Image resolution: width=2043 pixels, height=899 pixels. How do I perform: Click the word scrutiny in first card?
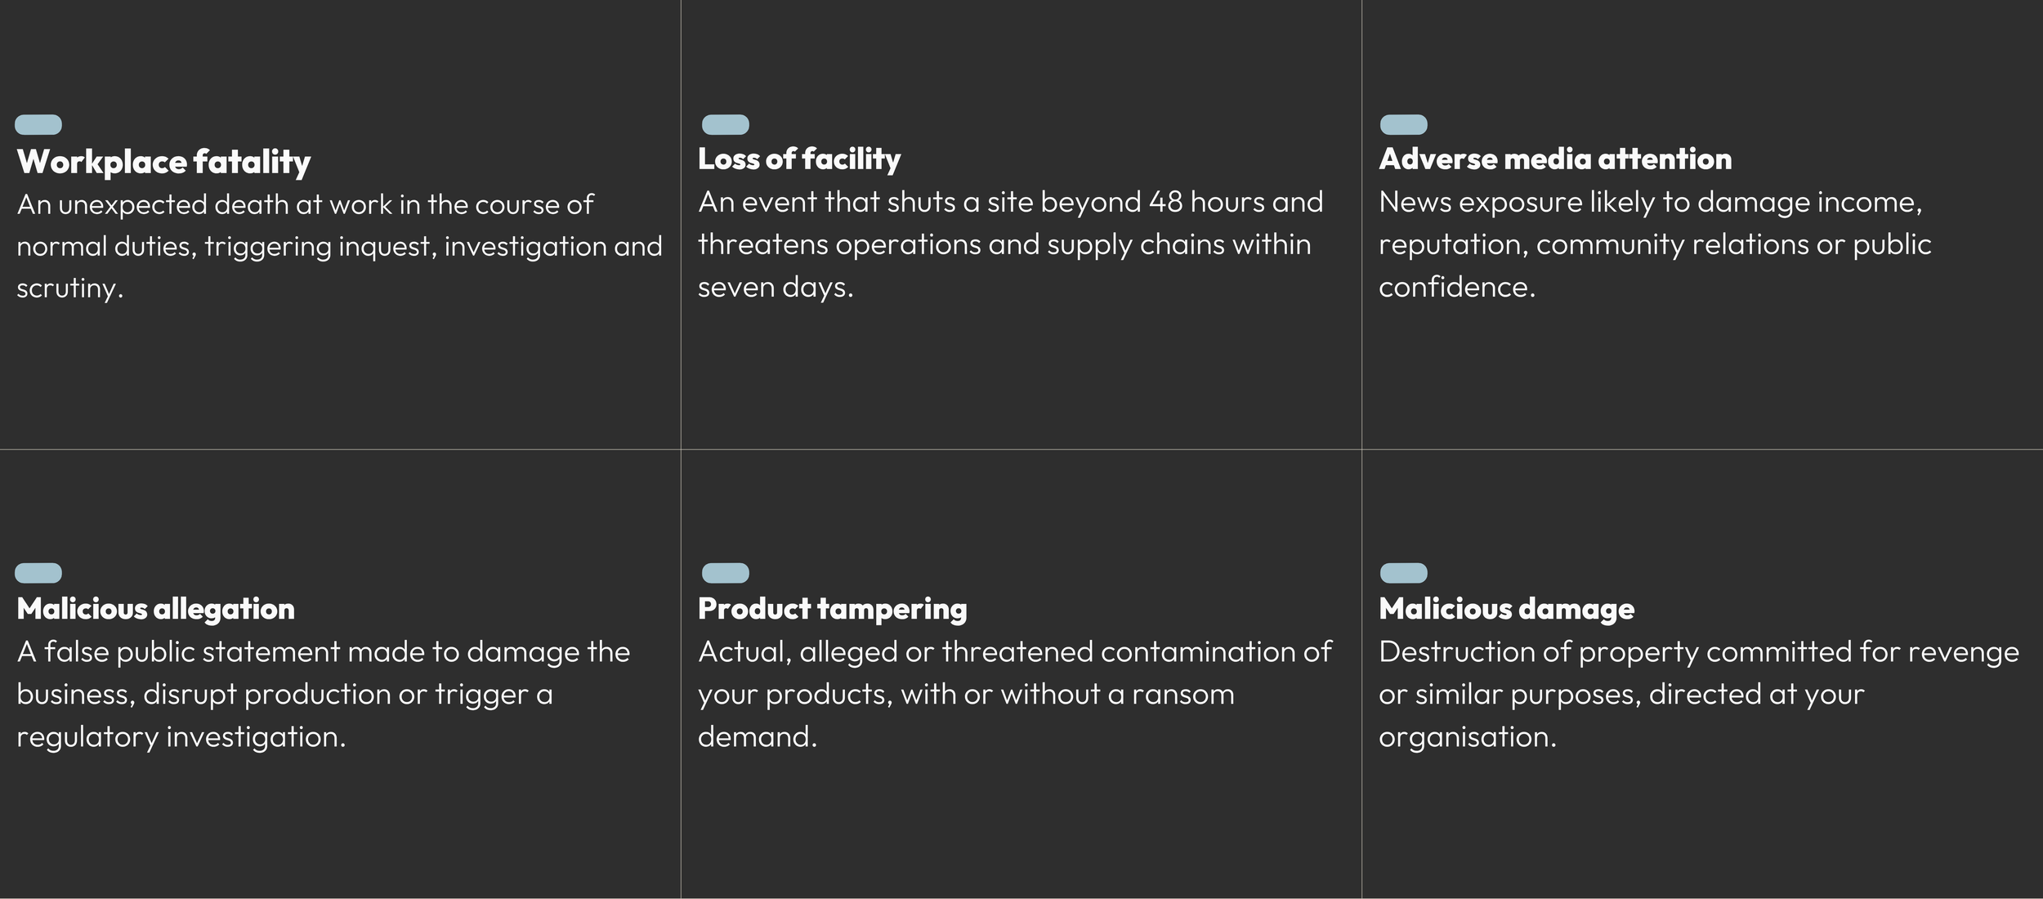67,288
